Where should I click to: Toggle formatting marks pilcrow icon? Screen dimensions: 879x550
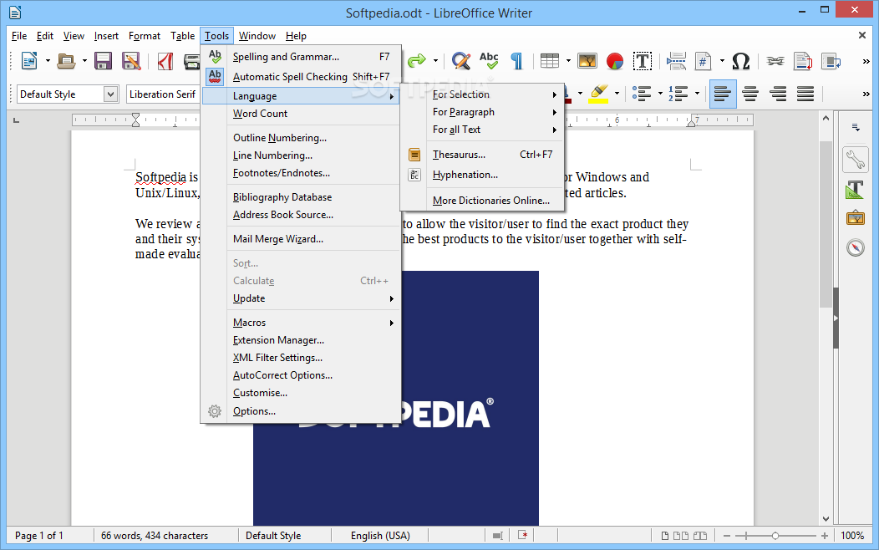pyautogui.click(x=517, y=60)
